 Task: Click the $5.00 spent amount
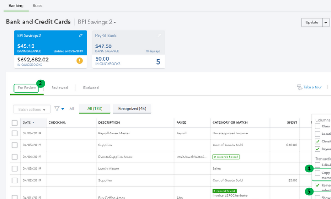click(x=293, y=180)
